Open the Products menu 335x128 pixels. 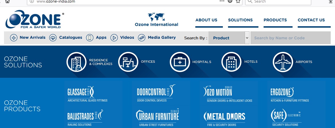[275, 20]
